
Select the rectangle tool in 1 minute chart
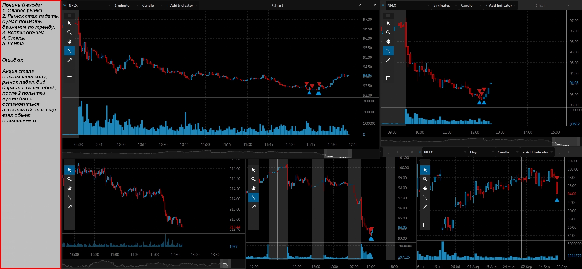70,78
